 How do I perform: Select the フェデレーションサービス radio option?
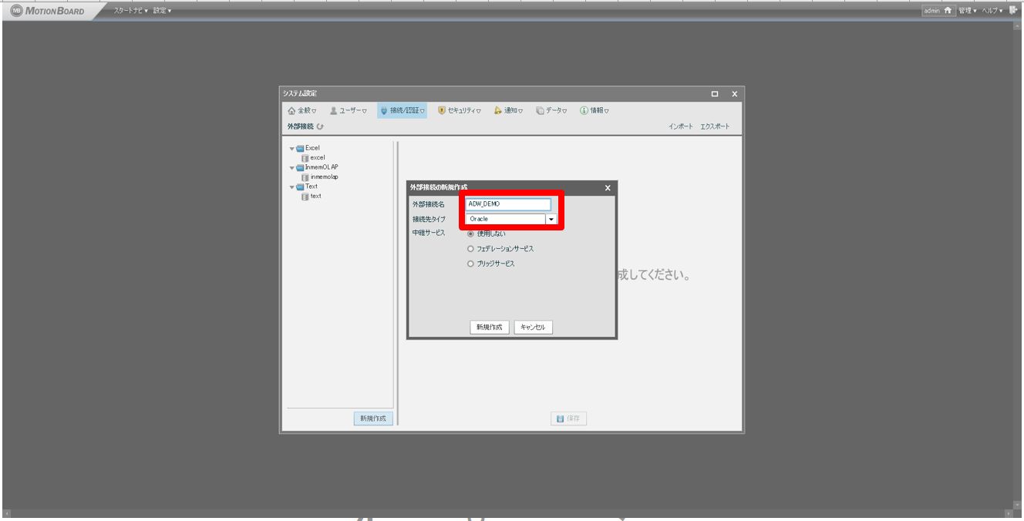point(470,249)
